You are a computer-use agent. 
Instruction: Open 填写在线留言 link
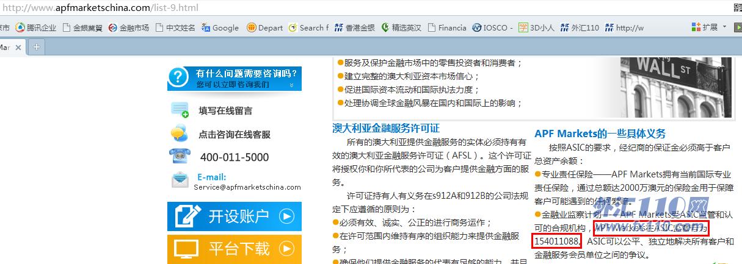[x=225, y=111]
